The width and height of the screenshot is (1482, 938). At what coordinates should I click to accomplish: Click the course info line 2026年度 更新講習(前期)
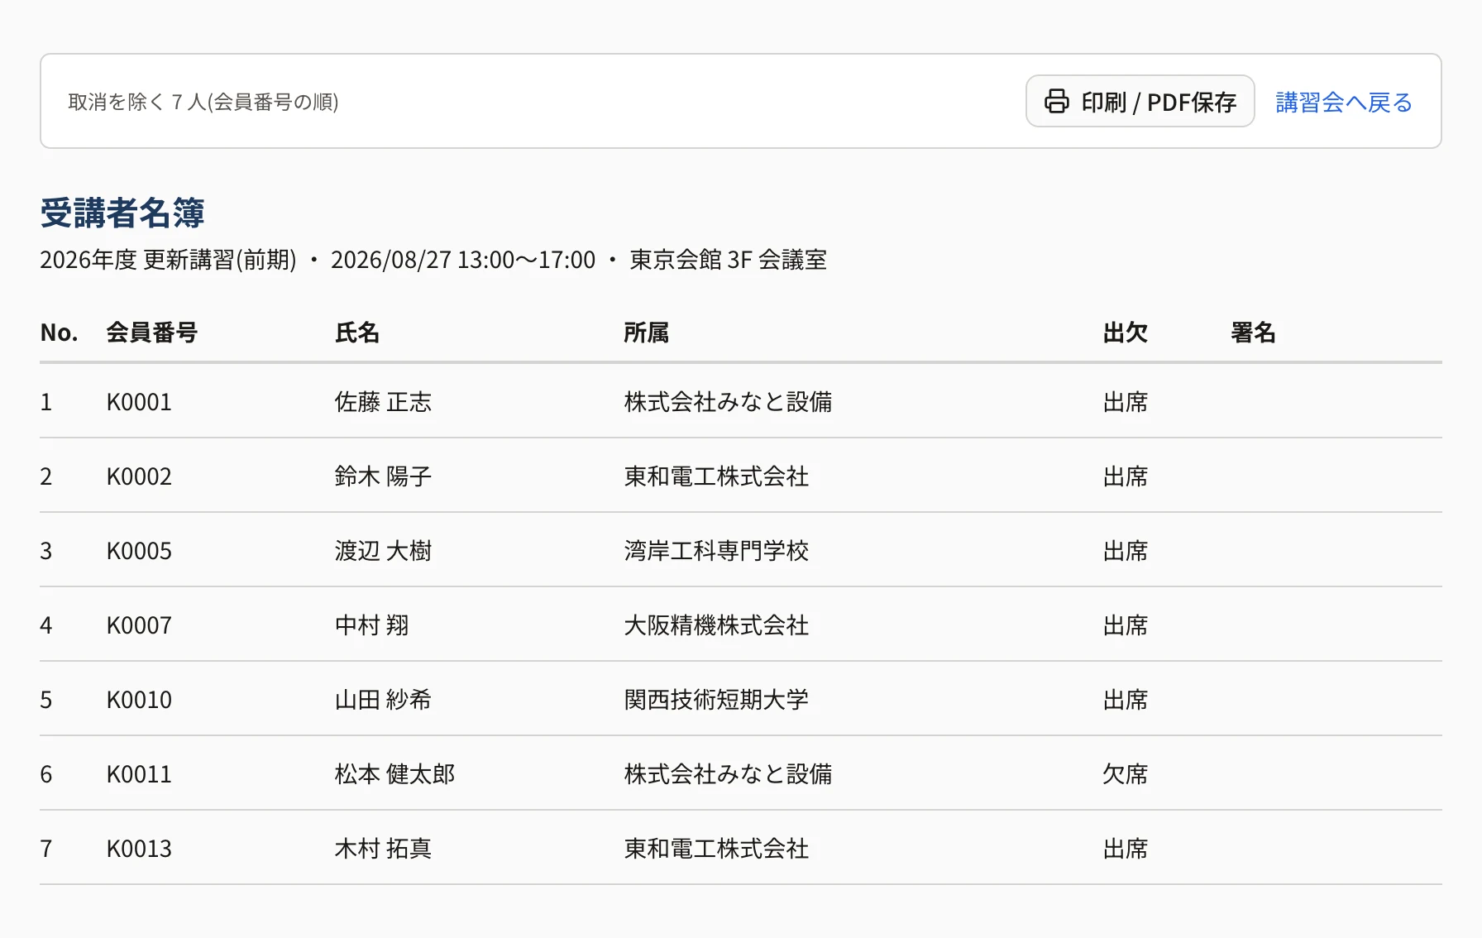[x=168, y=260]
